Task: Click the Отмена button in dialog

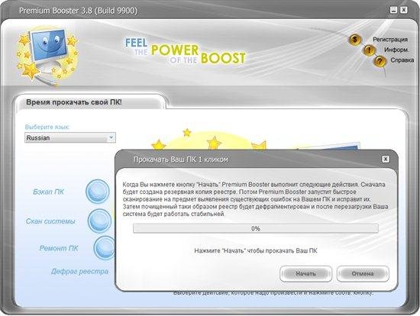Action: [x=363, y=274]
